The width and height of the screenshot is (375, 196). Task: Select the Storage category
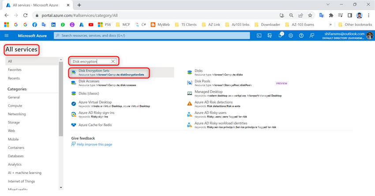[x=14, y=123]
